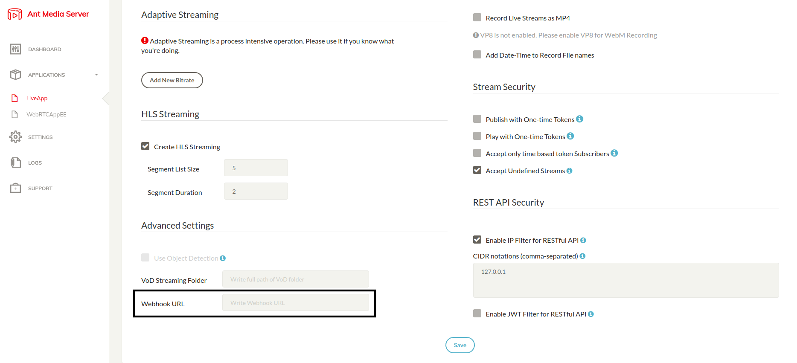Enable Record Live Streams as MP4
Screen dimensions: 797x363
click(477, 17)
